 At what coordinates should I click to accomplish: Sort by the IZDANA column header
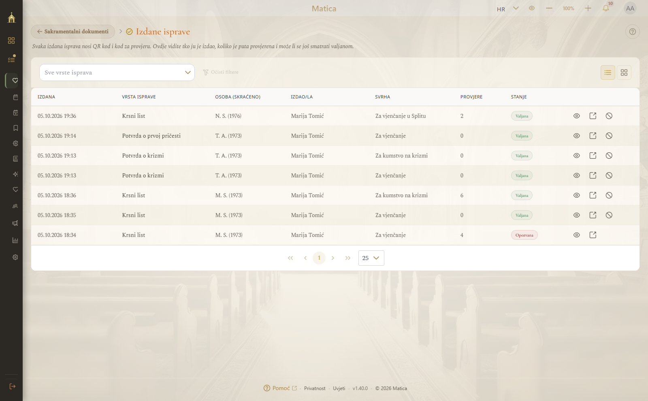(47, 97)
